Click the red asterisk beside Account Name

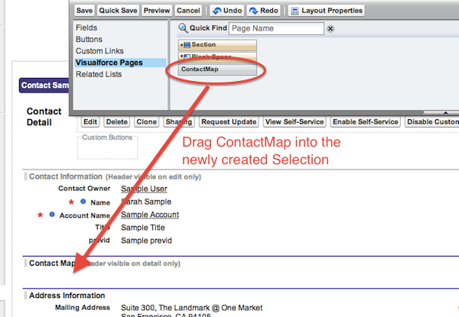(x=40, y=215)
